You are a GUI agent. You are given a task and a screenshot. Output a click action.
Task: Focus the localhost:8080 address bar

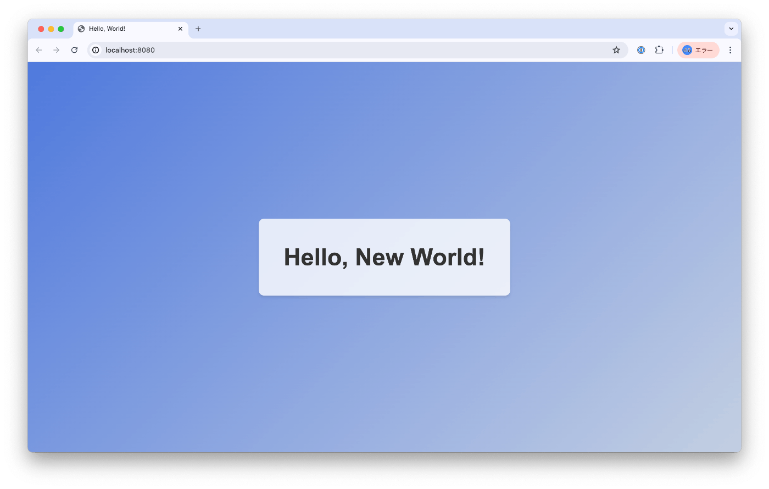[x=352, y=50]
